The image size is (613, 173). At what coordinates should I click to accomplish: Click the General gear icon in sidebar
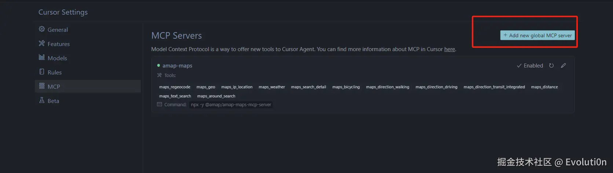[x=42, y=29]
